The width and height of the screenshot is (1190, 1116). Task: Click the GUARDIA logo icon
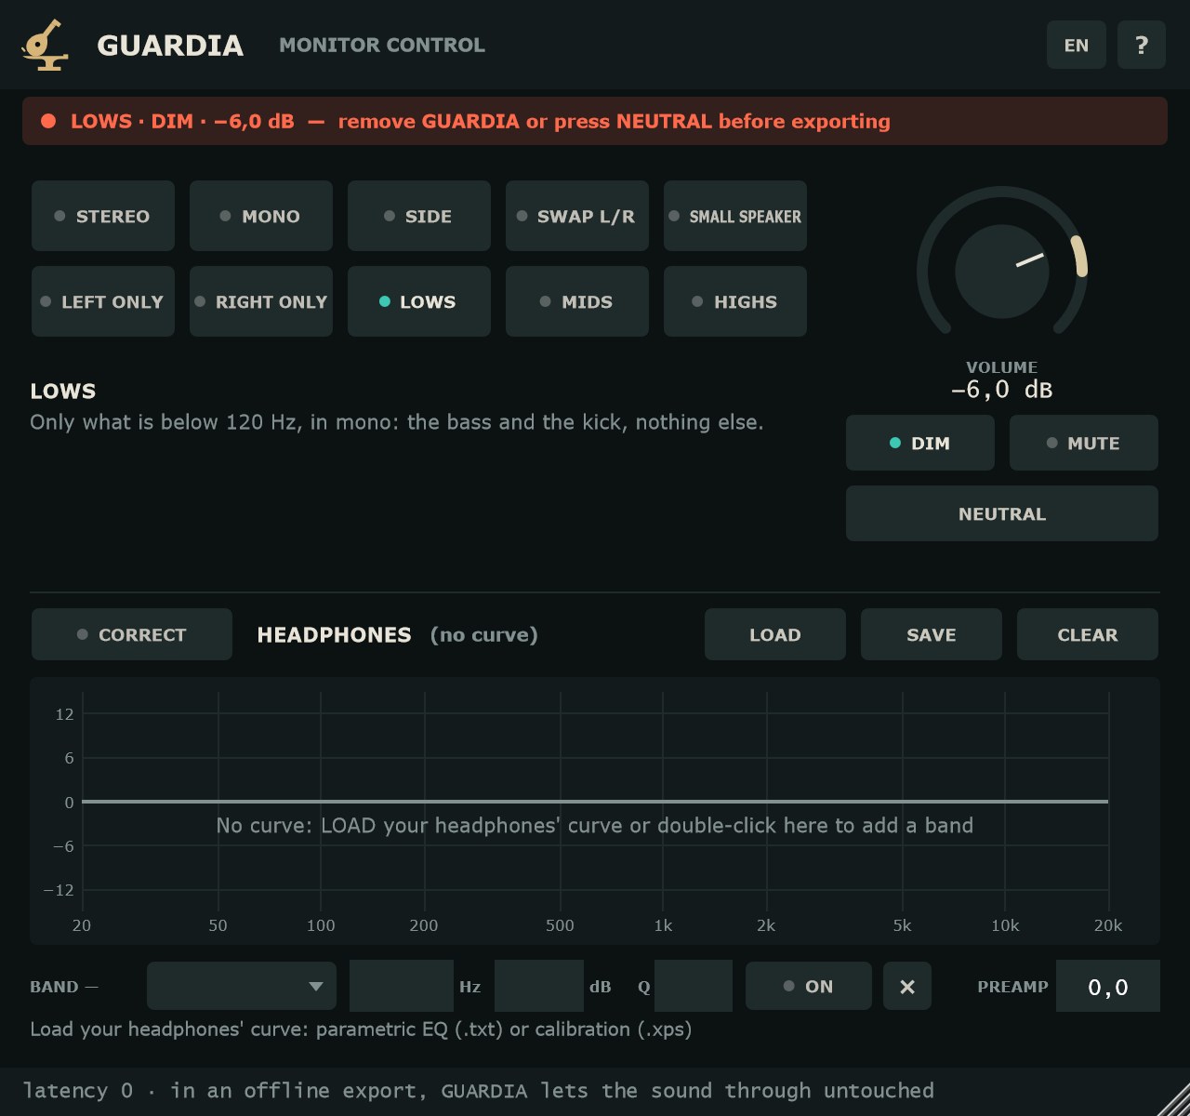[45, 45]
